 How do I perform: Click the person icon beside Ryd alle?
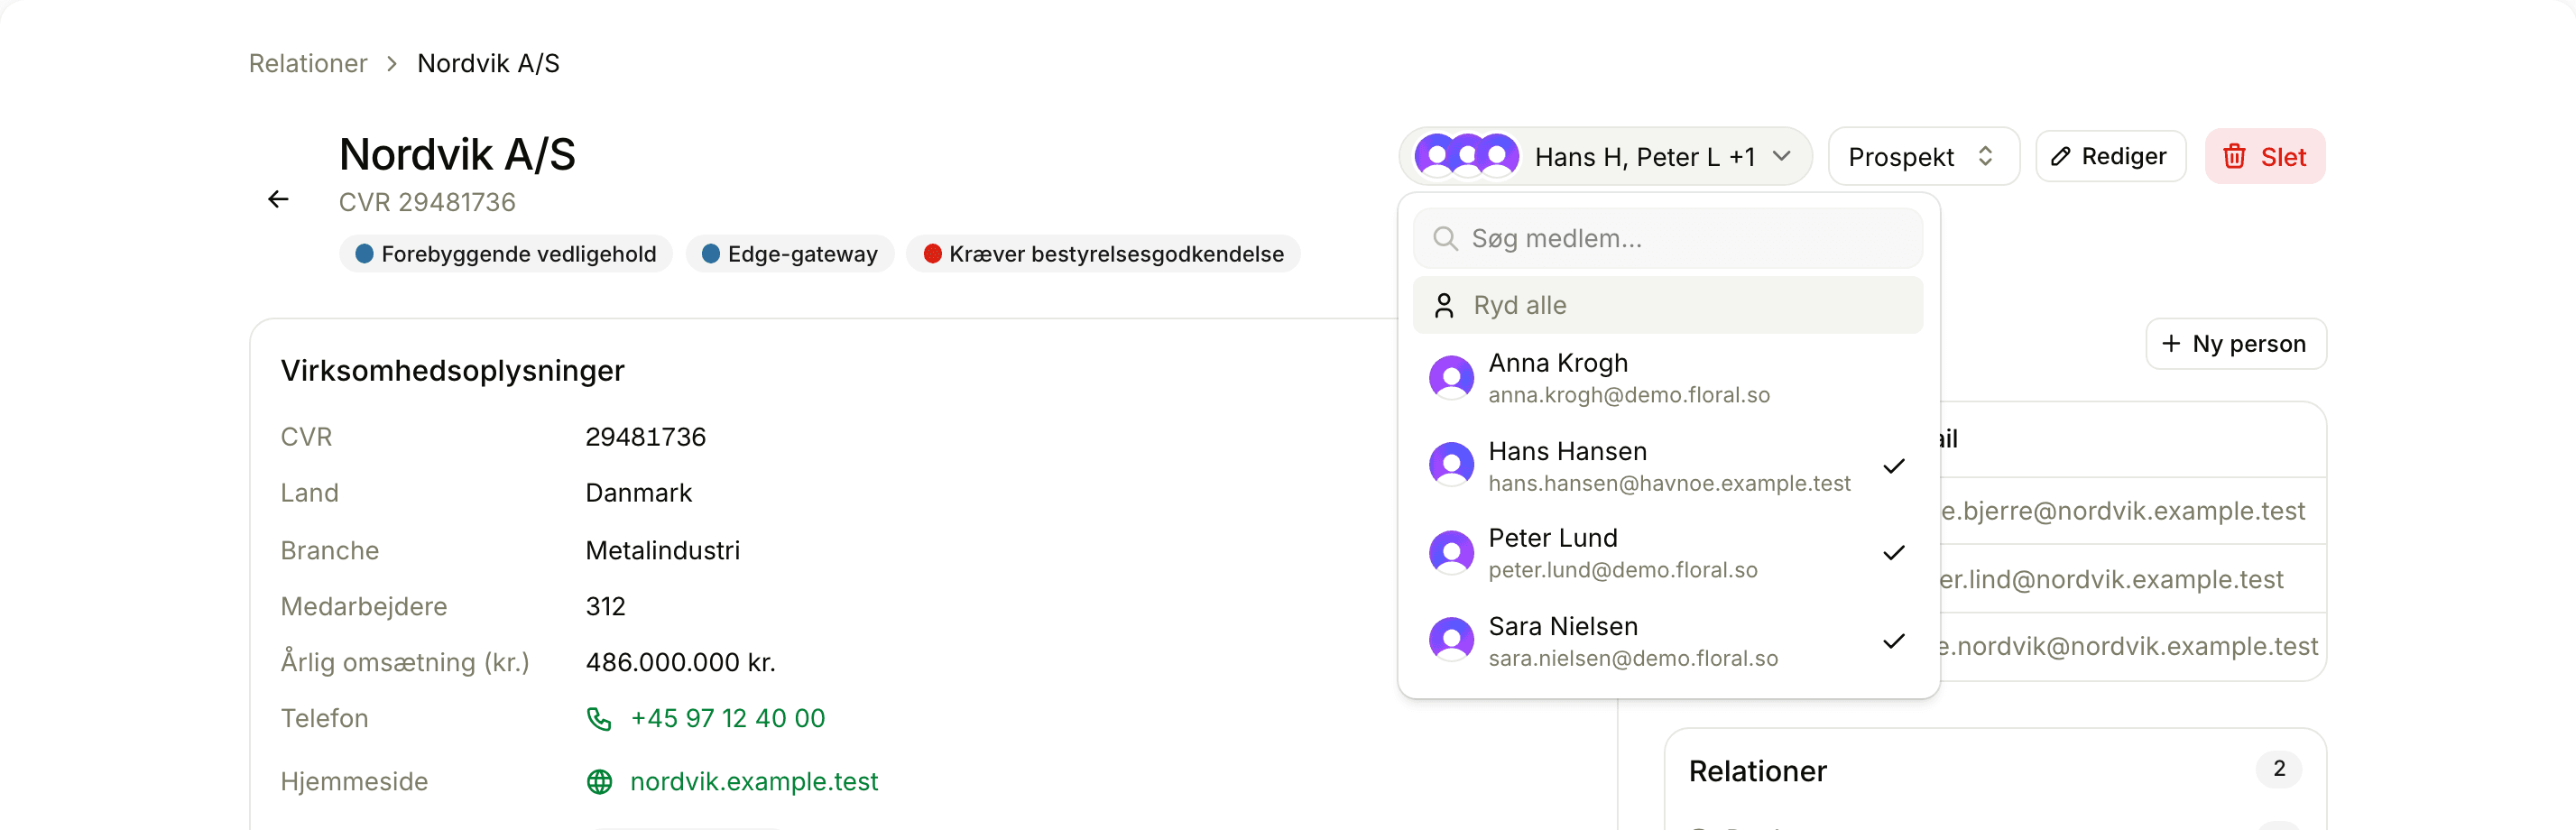1444,306
